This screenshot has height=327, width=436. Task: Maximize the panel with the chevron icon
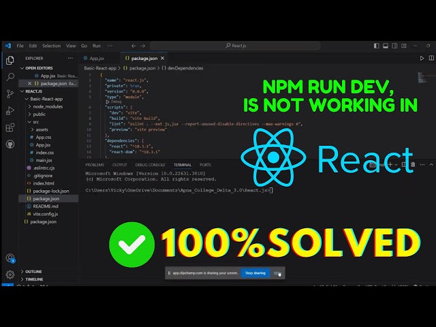[x=431, y=165]
